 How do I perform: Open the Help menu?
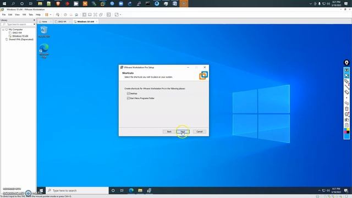(x=38, y=15)
